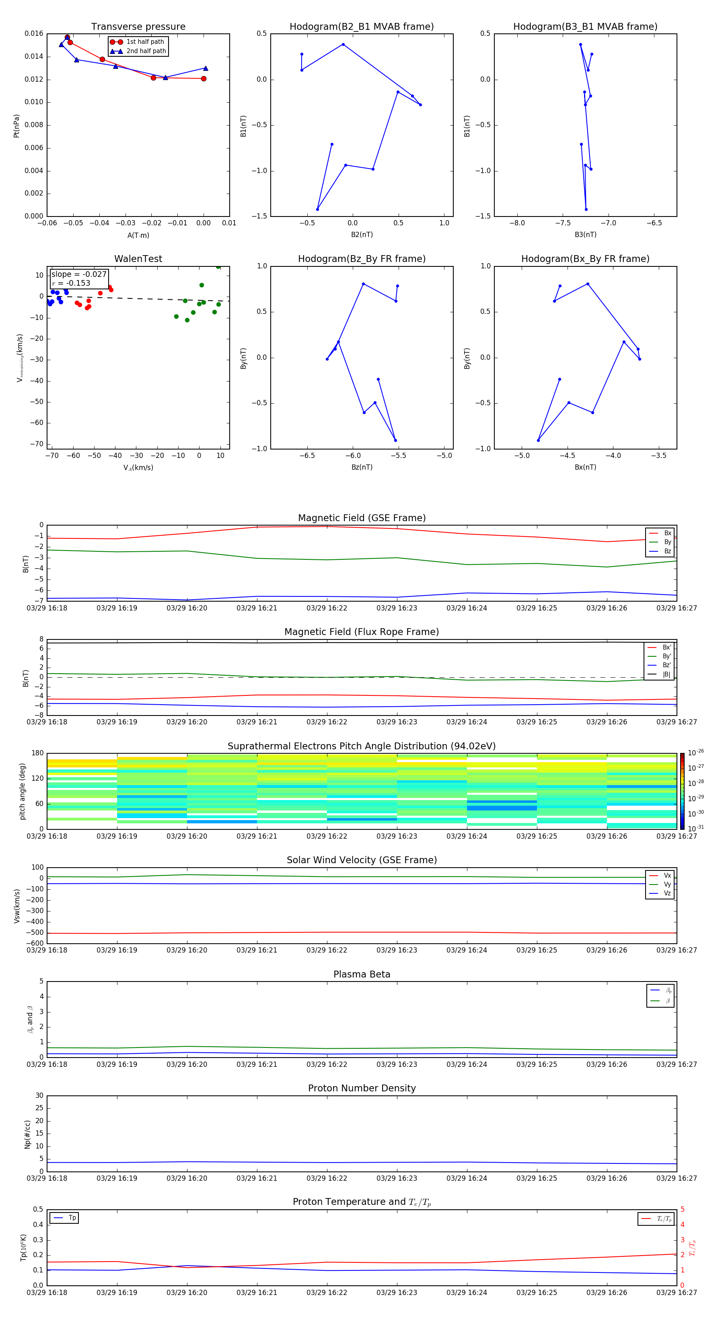724x1328 pixels.
Task: Click the "B3(nT)" x-axis label
Action: point(585,235)
